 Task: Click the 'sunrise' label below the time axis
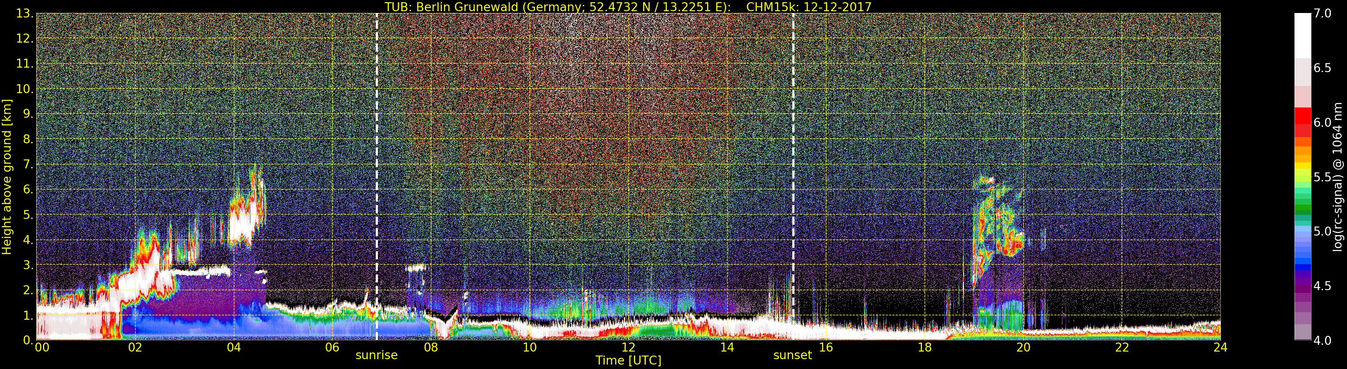tap(377, 356)
